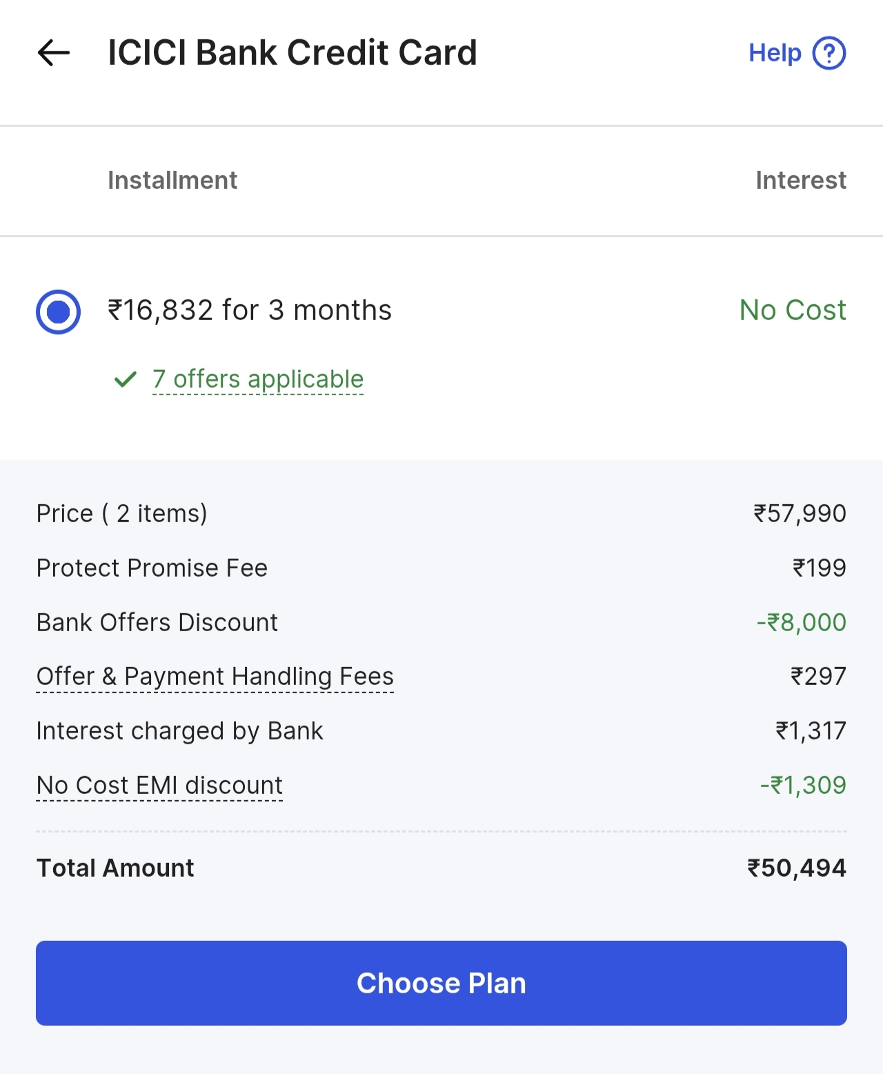
Task: Expand Offer & Payment Handling Fees info
Action: (215, 677)
